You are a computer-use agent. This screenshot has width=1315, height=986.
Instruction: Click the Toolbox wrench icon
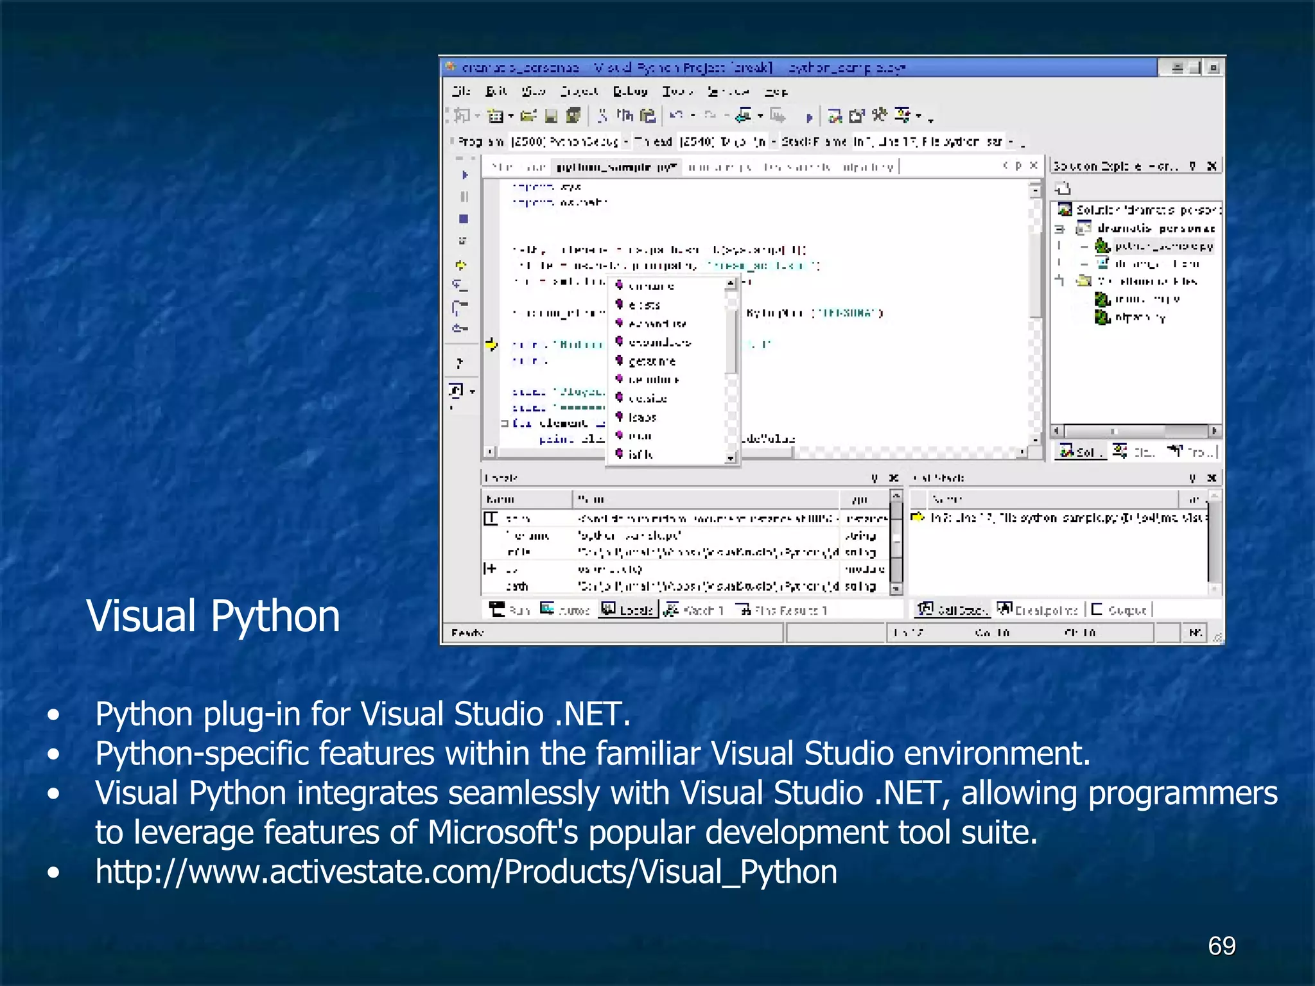(879, 116)
